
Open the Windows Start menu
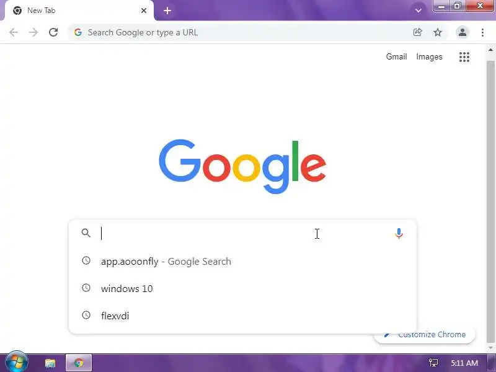point(17,362)
